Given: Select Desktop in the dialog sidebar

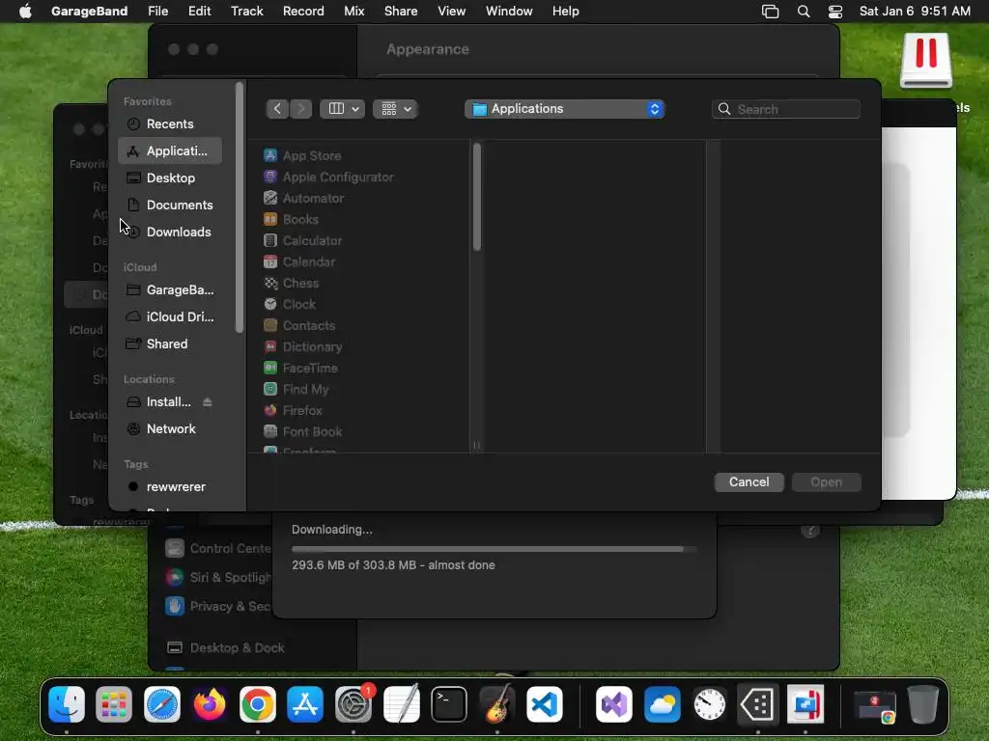Looking at the screenshot, I should [x=170, y=178].
